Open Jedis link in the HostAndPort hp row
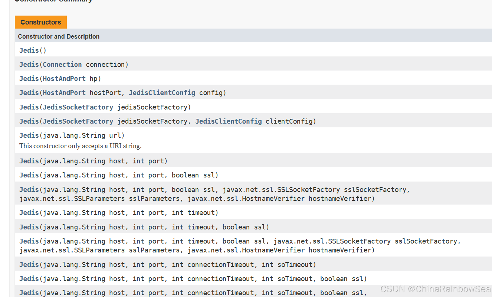 [29, 79]
